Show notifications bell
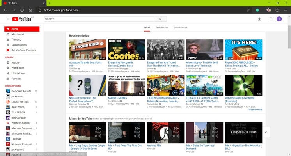Image resolution: width=291 pixels, height=156 pixels. coord(271,19)
